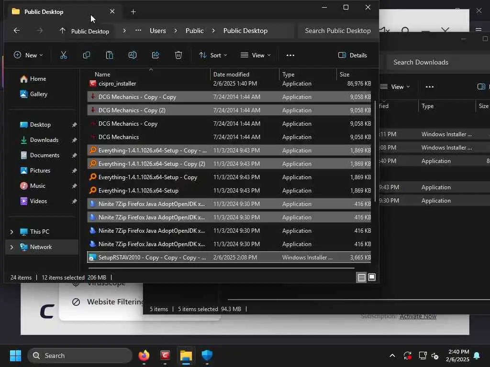Select the cispro_installer file
490x367 pixels.
[229, 84]
